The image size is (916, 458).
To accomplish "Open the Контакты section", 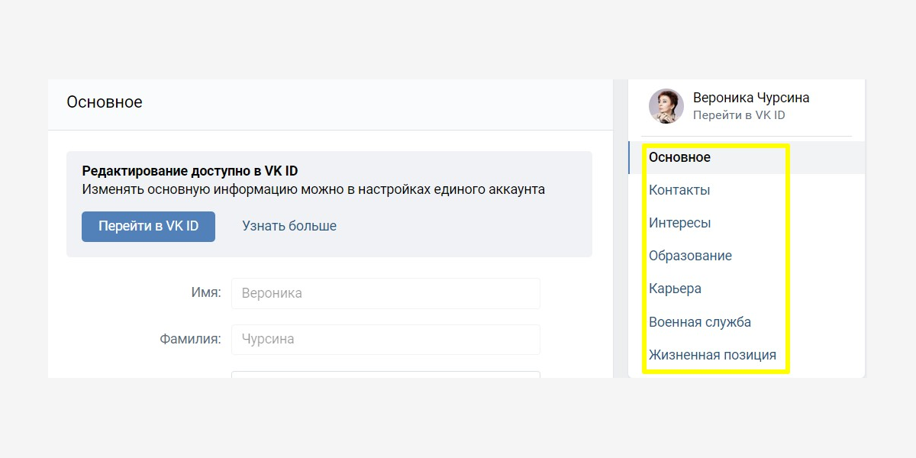I will point(679,190).
